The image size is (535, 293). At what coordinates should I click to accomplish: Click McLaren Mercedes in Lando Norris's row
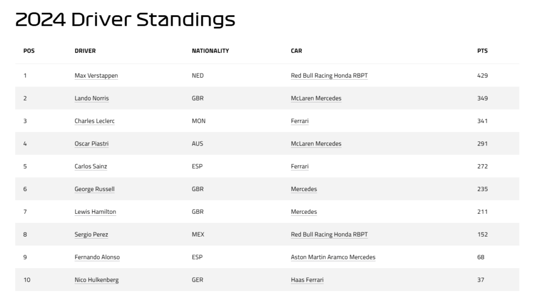(x=316, y=98)
